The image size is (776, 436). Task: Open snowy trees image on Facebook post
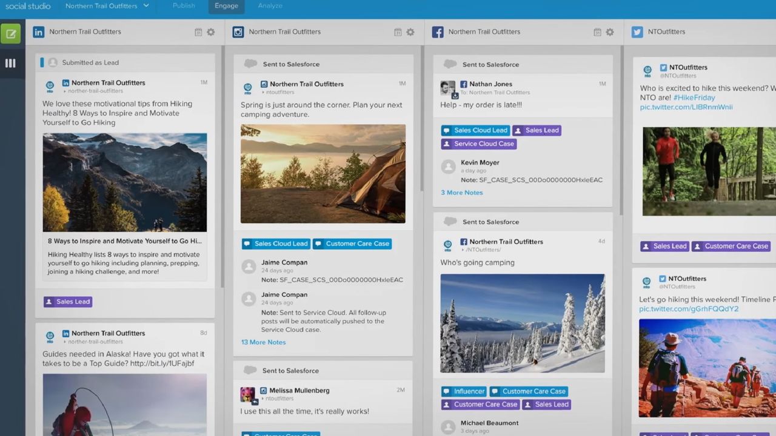click(523, 323)
